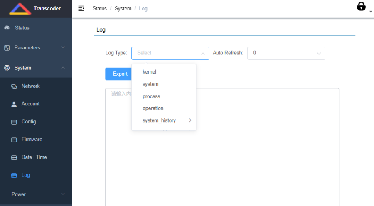
Task: Click the Parameters sidebar icon
Action: pos(7,48)
